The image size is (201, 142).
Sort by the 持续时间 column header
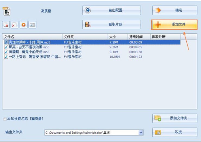pos(139,37)
